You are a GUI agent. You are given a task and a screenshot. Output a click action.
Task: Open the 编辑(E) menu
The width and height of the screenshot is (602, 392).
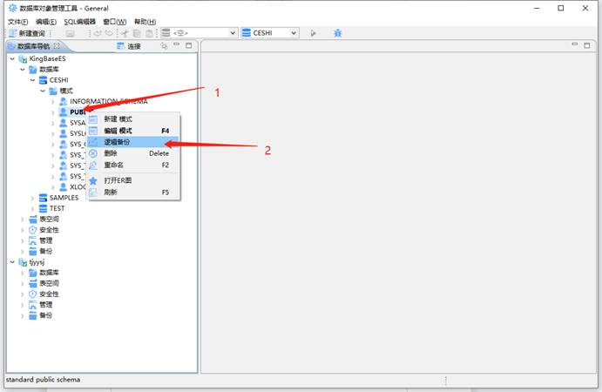(x=46, y=22)
